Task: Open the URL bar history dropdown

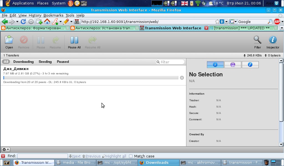Action: [226, 22]
